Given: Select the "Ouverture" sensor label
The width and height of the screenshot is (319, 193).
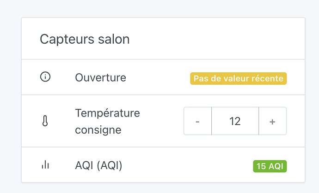Looking at the screenshot, I should (100, 77).
